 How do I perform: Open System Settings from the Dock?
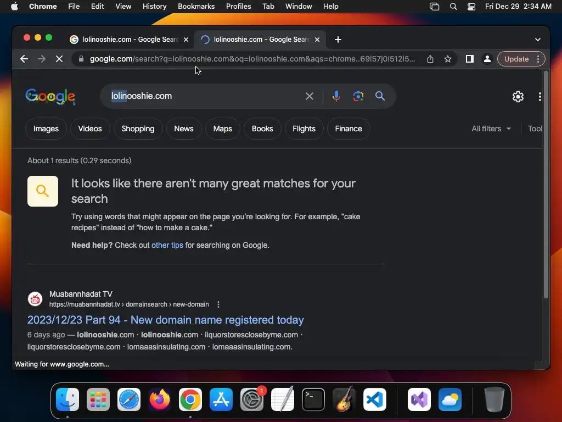point(251,399)
